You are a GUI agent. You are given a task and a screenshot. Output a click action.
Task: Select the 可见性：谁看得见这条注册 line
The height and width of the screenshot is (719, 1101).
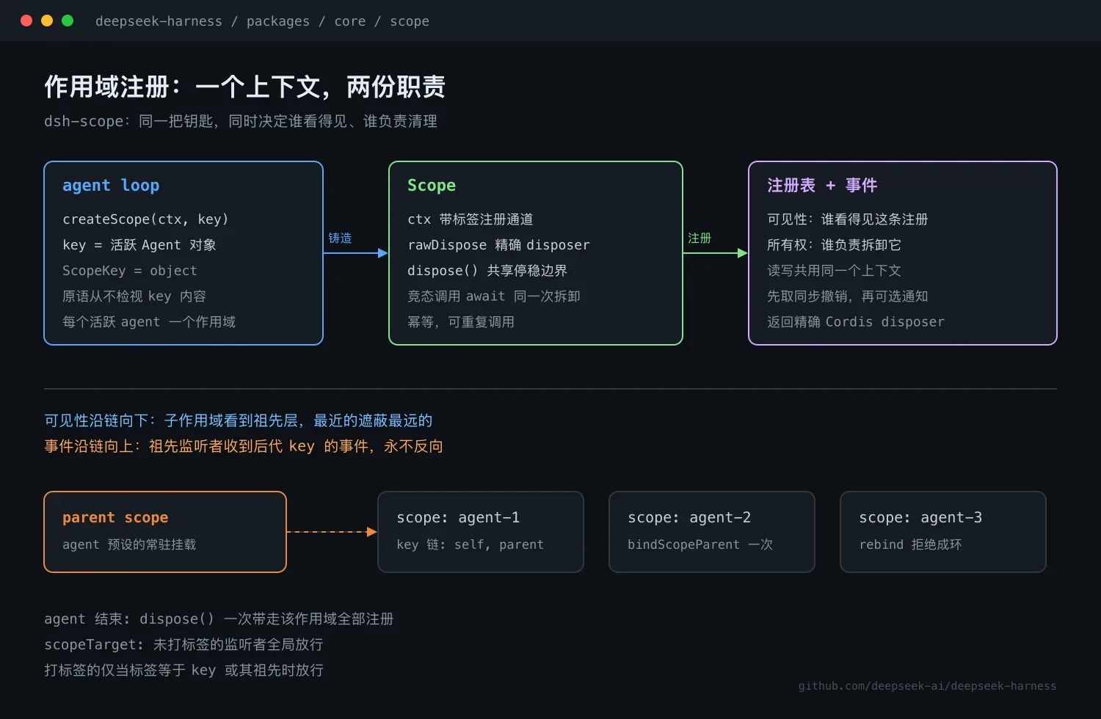coord(848,219)
